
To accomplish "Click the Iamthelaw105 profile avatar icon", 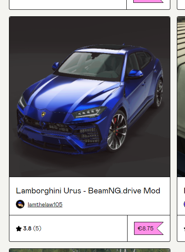I will point(20,204).
